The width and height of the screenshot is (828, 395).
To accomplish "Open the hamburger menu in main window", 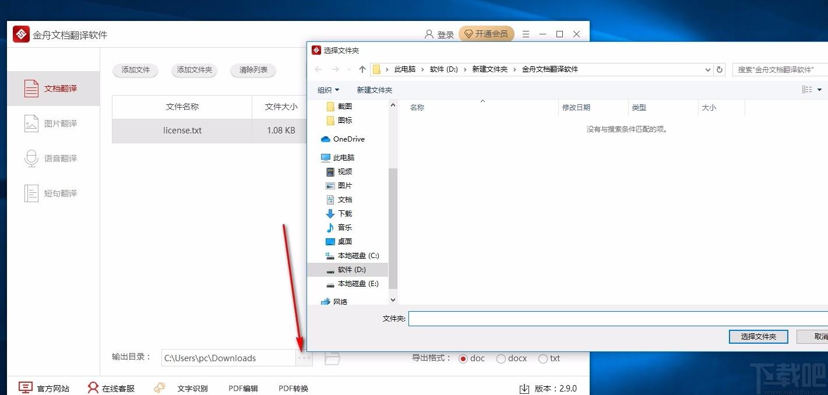I will 526,34.
